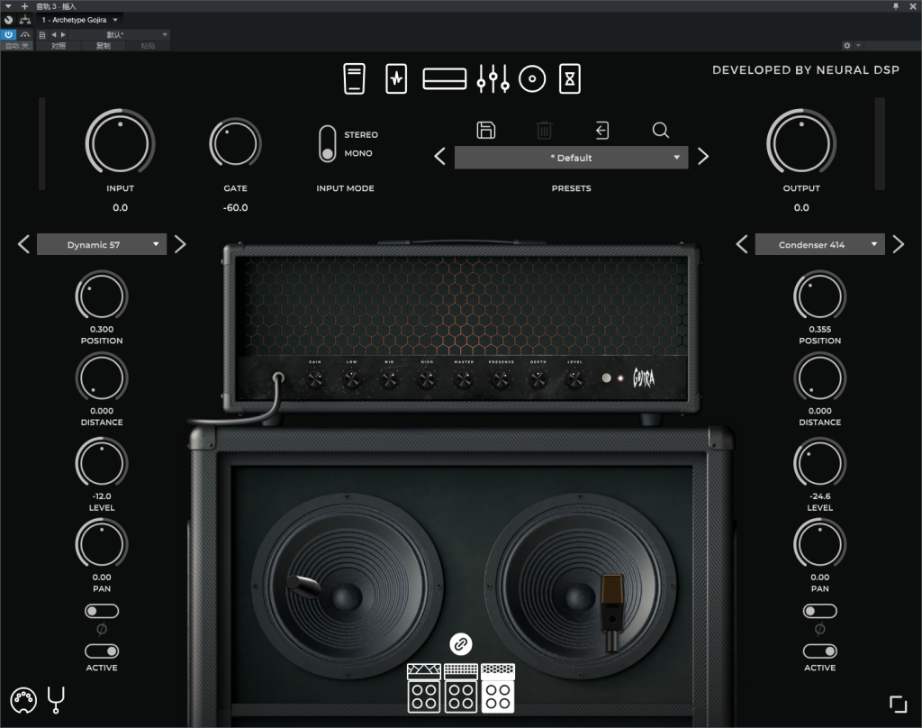The height and width of the screenshot is (728, 922).
Task: Click the 对照 compare button
Action: tap(59, 45)
